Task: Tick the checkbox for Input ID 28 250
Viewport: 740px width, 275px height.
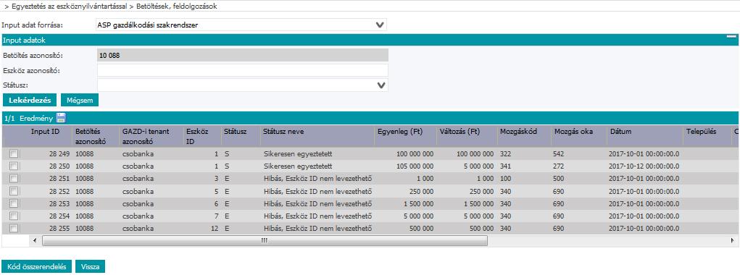Action: pos(14,166)
